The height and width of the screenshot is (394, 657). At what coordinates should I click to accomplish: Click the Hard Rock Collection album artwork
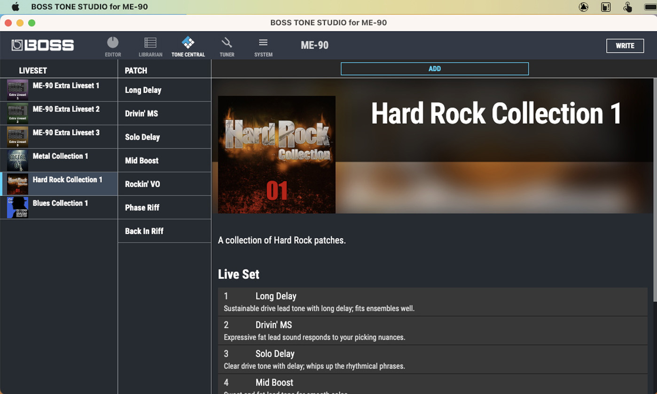(x=277, y=155)
